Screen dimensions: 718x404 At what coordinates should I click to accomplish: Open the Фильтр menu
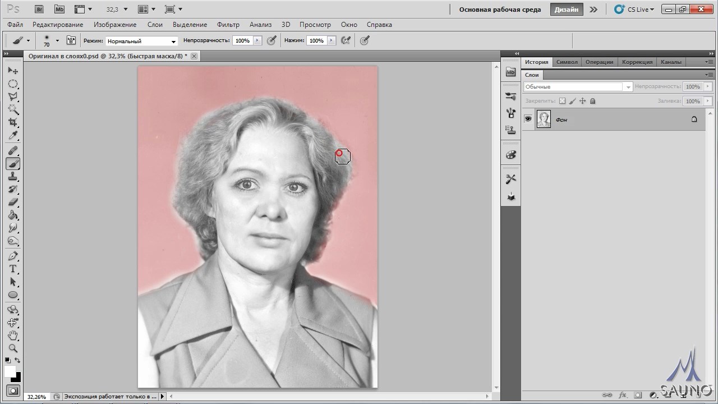click(228, 25)
